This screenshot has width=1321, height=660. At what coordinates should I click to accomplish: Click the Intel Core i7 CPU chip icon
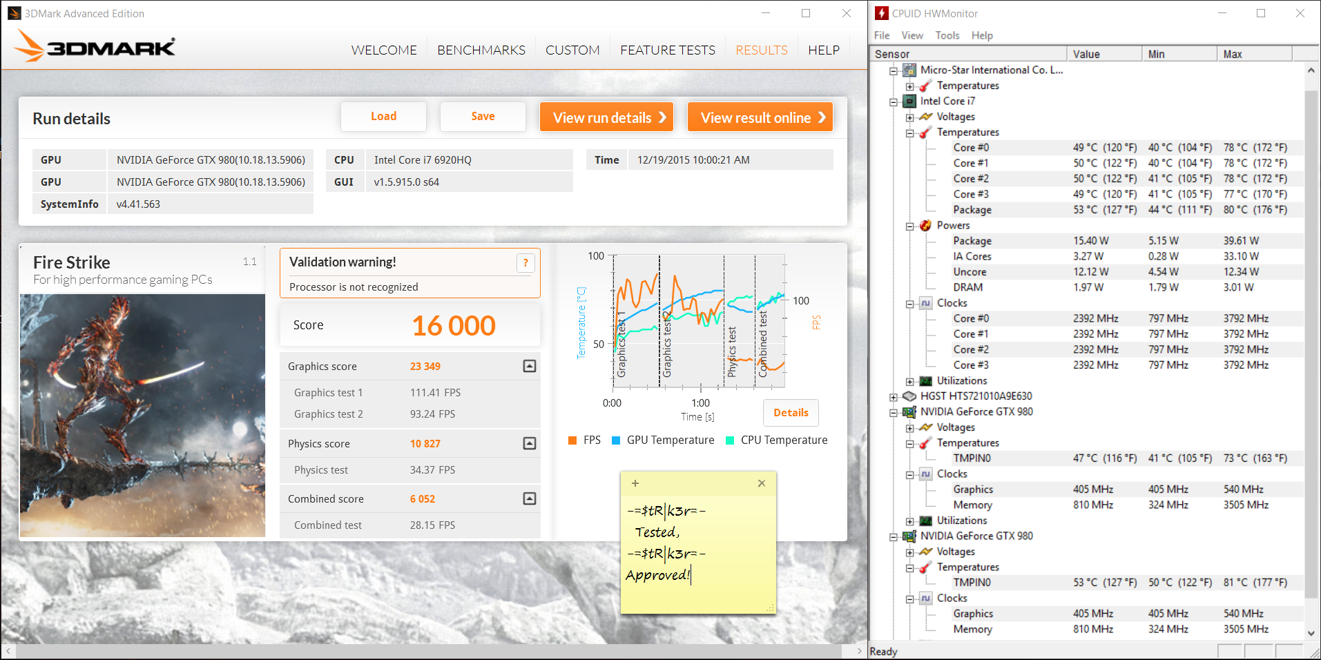coord(909,101)
